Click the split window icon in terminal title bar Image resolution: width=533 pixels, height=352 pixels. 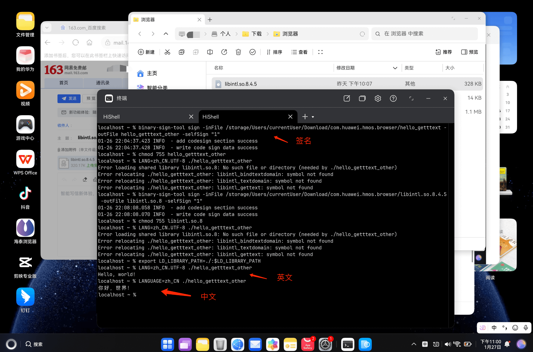point(362,98)
